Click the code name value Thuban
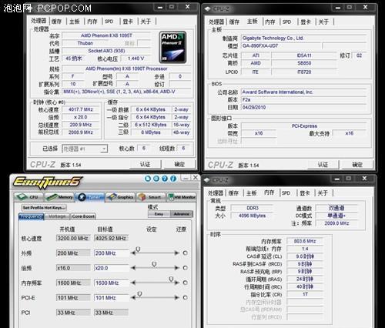Screen dimensions: 385x328 85,43
